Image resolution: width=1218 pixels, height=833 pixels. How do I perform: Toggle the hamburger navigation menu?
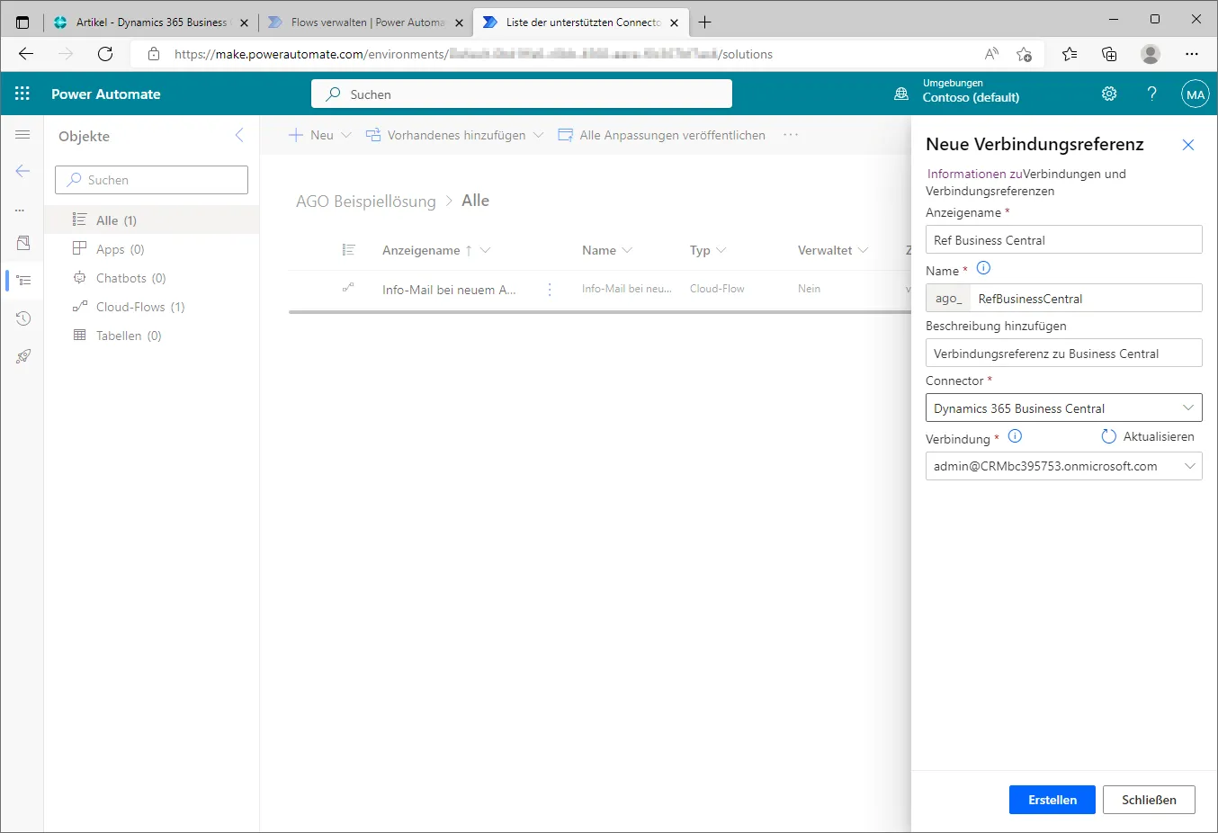(x=22, y=135)
